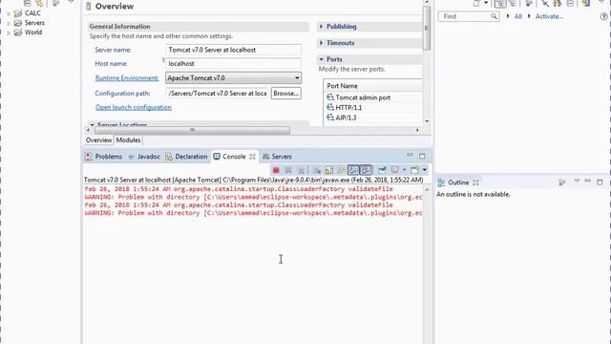
Task: Toggle Show Console on Standard Error
Action: pyautogui.click(x=366, y=170)
